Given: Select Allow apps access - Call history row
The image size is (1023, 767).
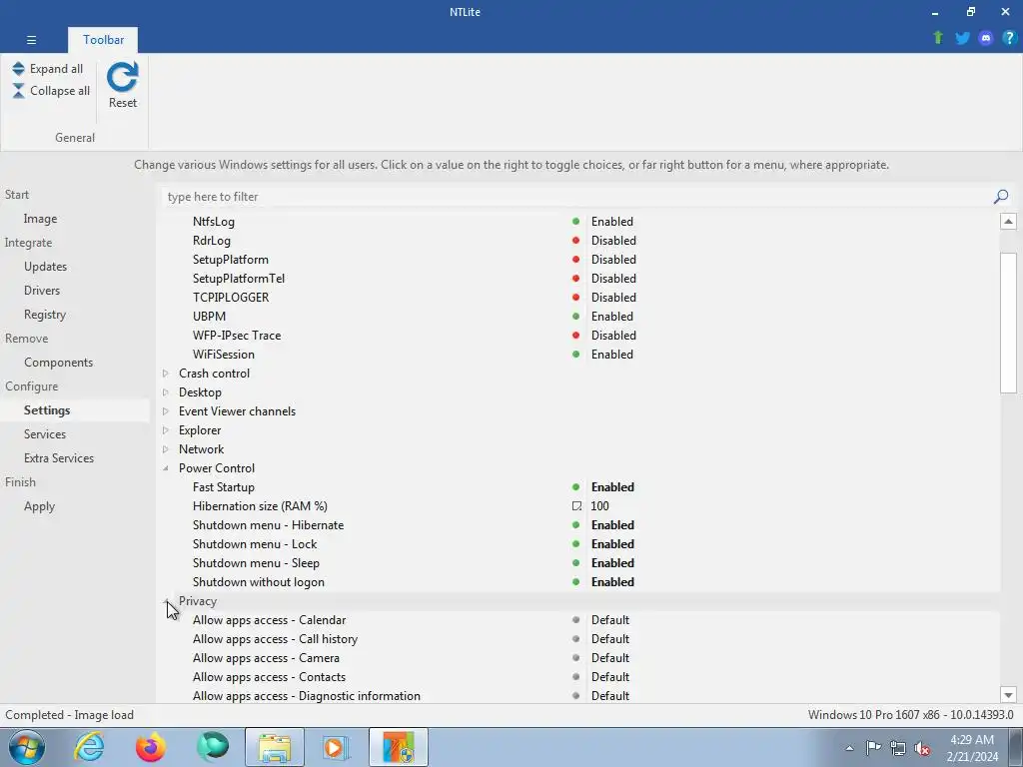Looking at the screenshot, I should pos(577,639).
